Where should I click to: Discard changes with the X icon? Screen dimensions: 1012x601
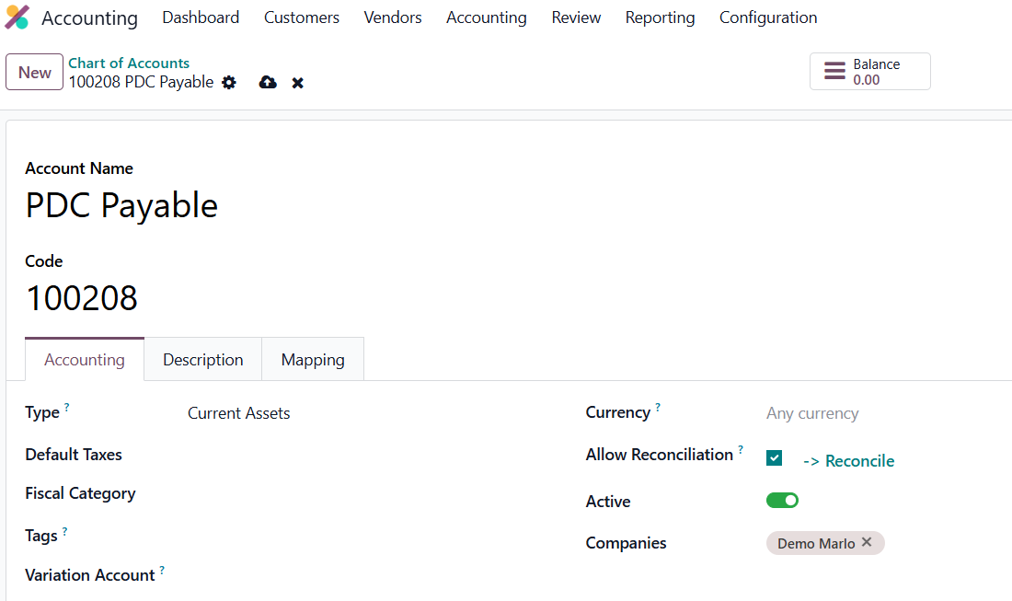click(x=297, y=83)
